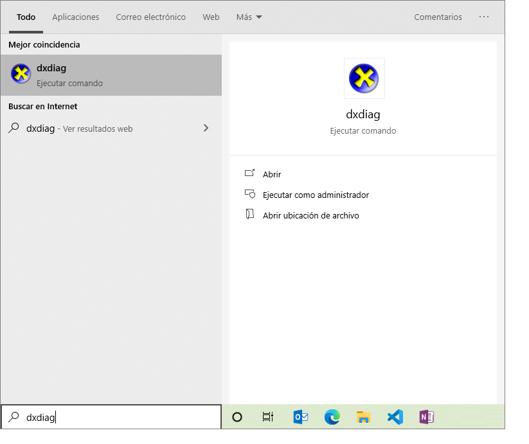This screenshot has height=444, width=529.
Task: Click the 'Mejor coincidencia' heading
Action: pos(44,45)
